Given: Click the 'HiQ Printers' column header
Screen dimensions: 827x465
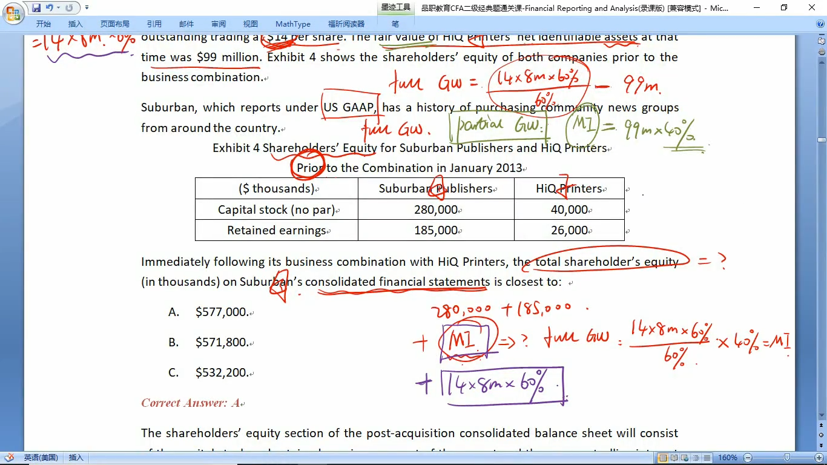Looking at the screenshot, I should tap(569, 188).
